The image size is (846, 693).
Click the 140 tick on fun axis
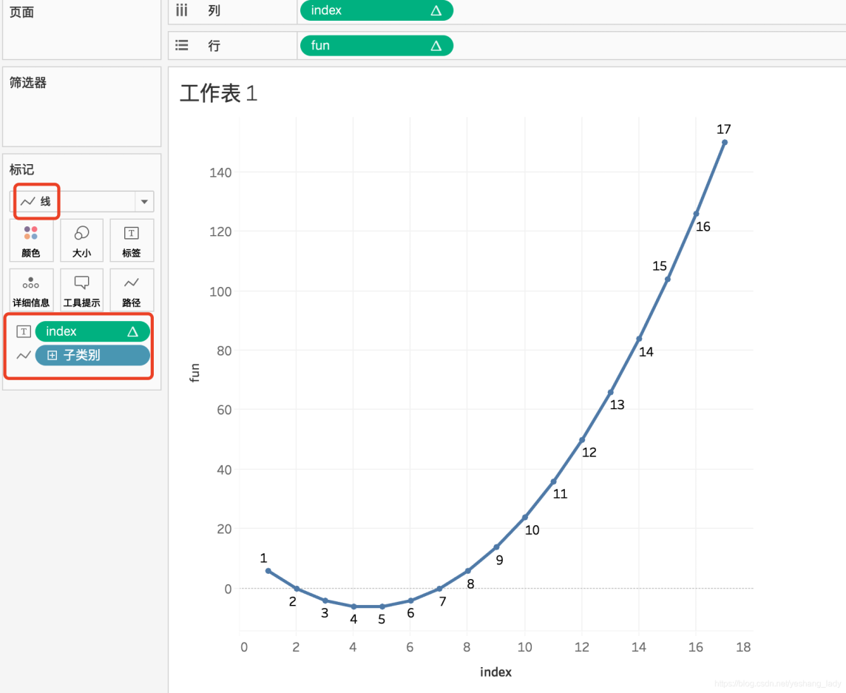pos(220,173)
